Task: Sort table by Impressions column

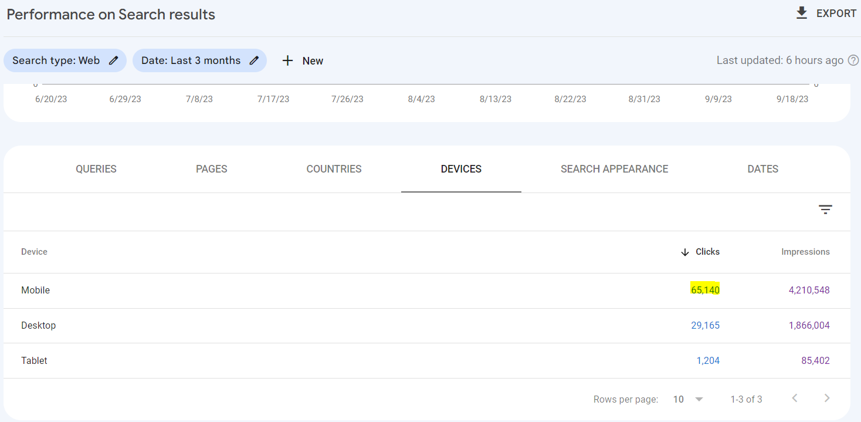Action: (x=805, y=252)
